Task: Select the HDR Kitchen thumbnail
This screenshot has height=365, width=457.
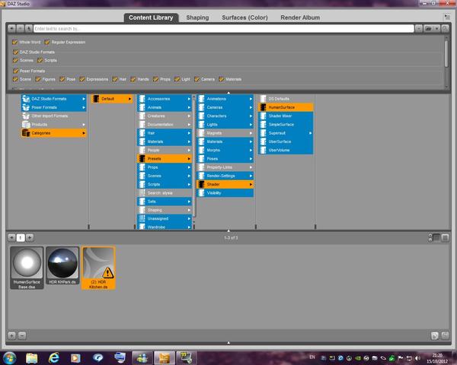Action: click(98, 268)
